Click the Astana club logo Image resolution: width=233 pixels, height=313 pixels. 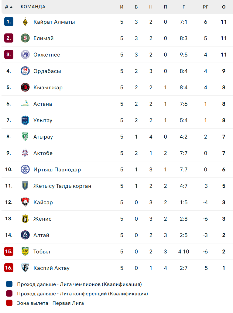click(x=25, y=104)
